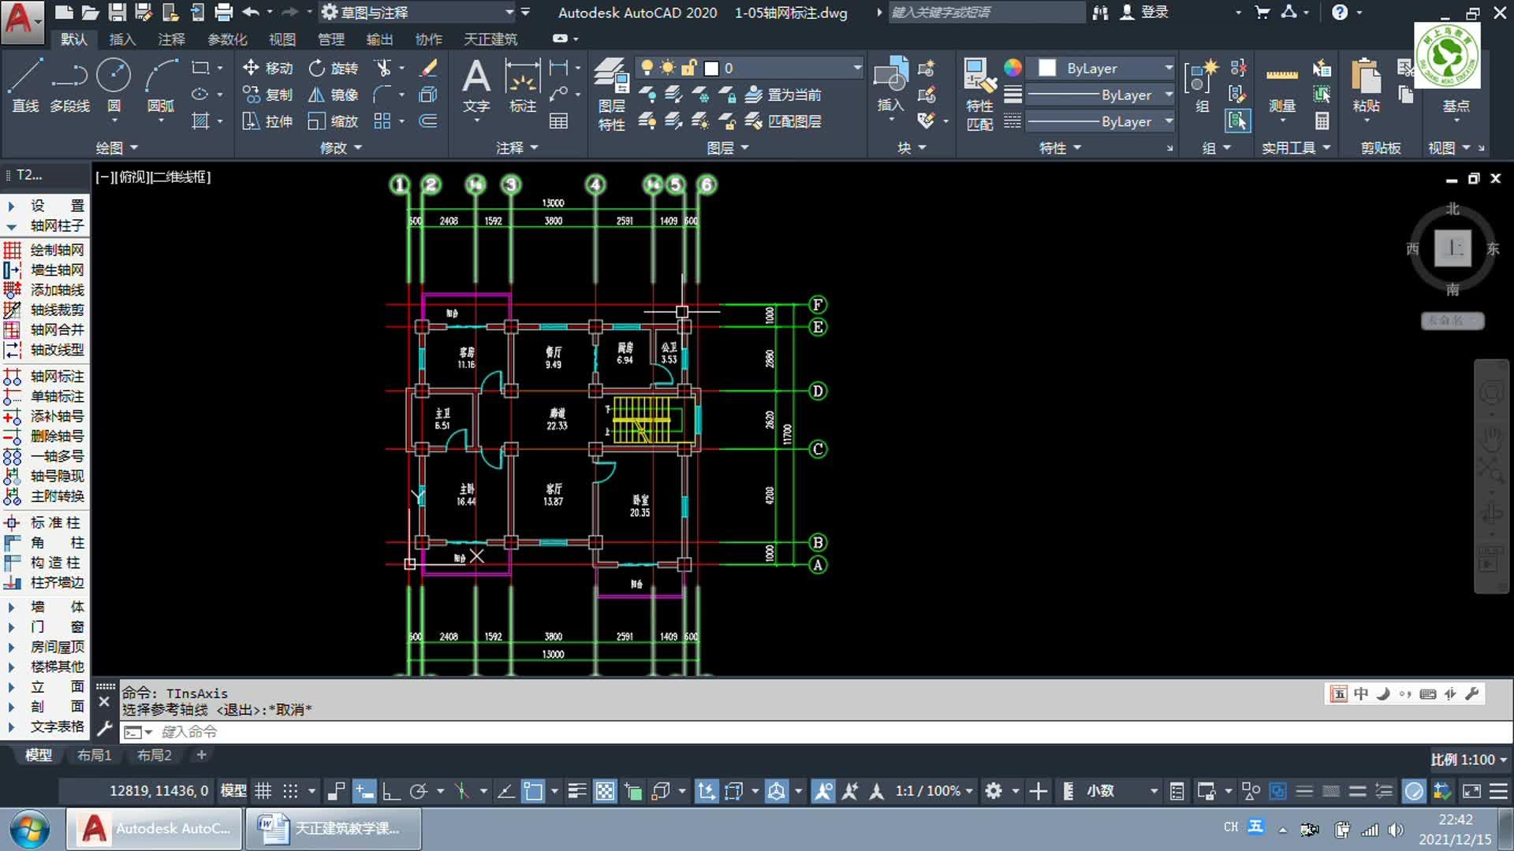Toggle the grid display in status bar
The width and height of the screenshot is (1514, 851).
263,790
